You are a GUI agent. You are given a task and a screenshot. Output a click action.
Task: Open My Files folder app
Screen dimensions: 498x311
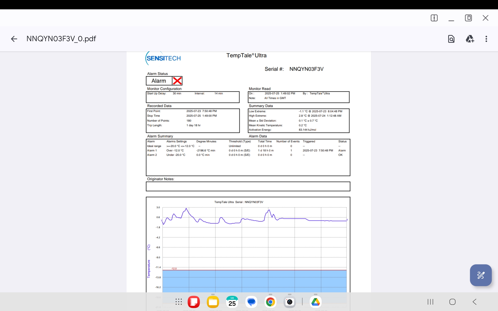[213, 302]
